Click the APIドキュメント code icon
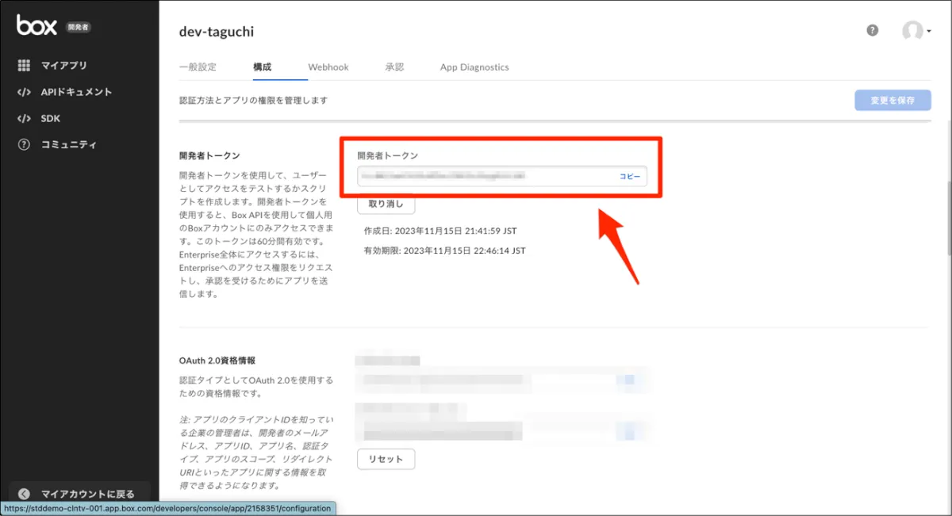This screenshot has height=516, width=952. pyautogui.click(x=24, y=92)
